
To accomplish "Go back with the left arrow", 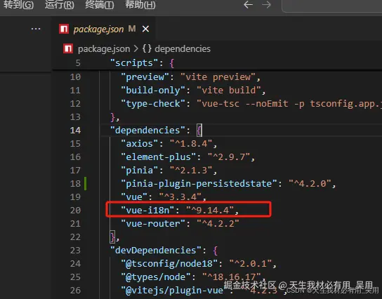I will pyautogui.click(x=249, y=4).
